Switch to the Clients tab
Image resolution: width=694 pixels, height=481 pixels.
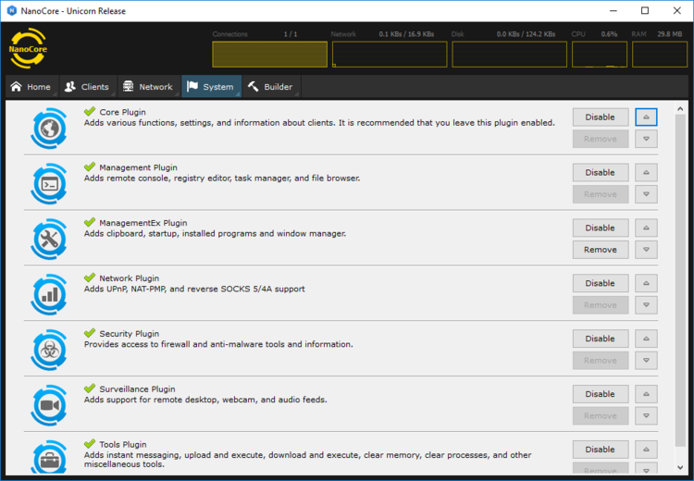87,87
